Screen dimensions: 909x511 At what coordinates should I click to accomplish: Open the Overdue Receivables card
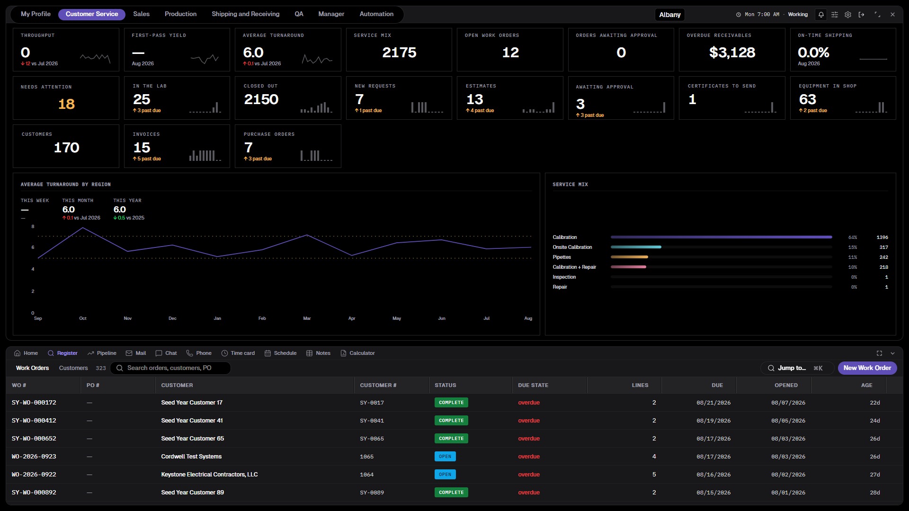[732, 50]
